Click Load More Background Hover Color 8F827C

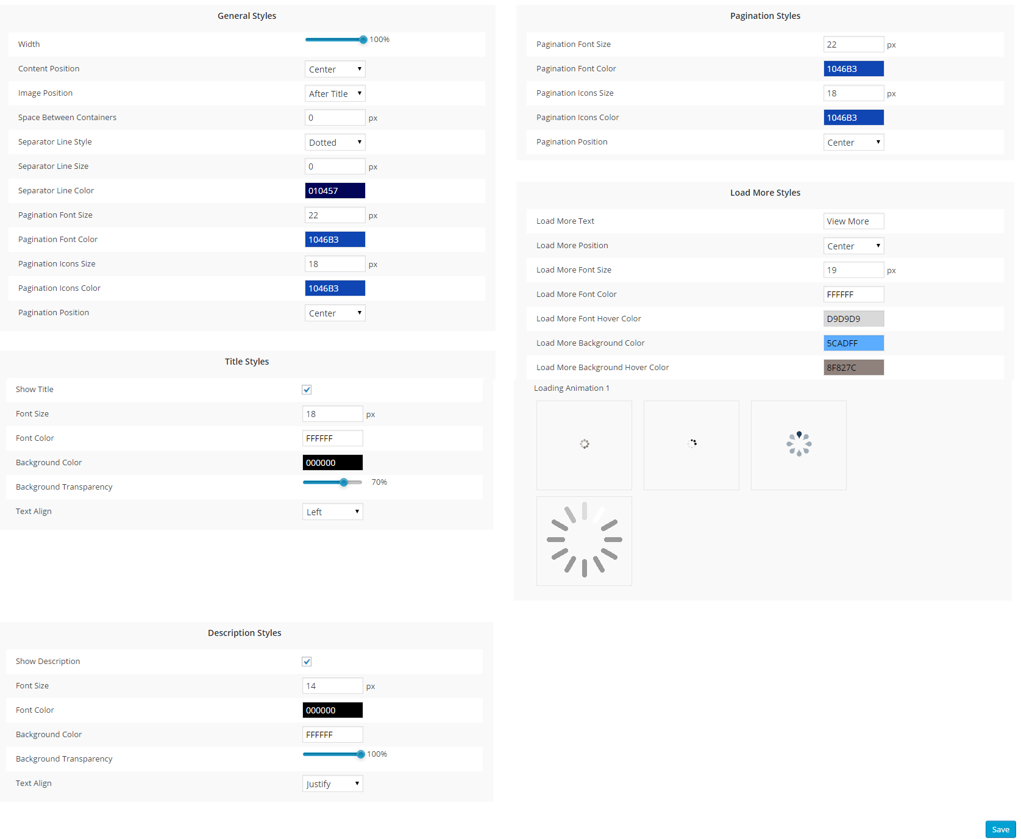click(x=853, y=368)
